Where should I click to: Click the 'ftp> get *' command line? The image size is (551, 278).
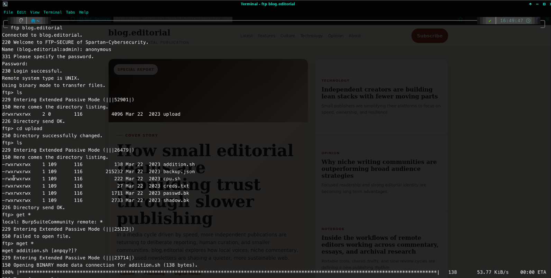pyautogui.click(x=16, y=215)
